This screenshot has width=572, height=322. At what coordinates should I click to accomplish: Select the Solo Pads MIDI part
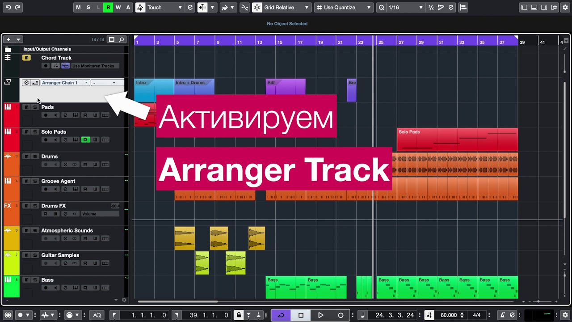(x=458, y=140)
